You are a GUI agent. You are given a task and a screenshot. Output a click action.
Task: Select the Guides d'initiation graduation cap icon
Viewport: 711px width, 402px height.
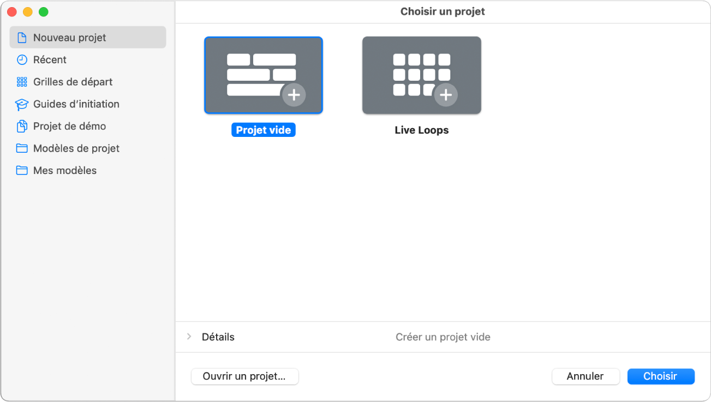point(22,104)
